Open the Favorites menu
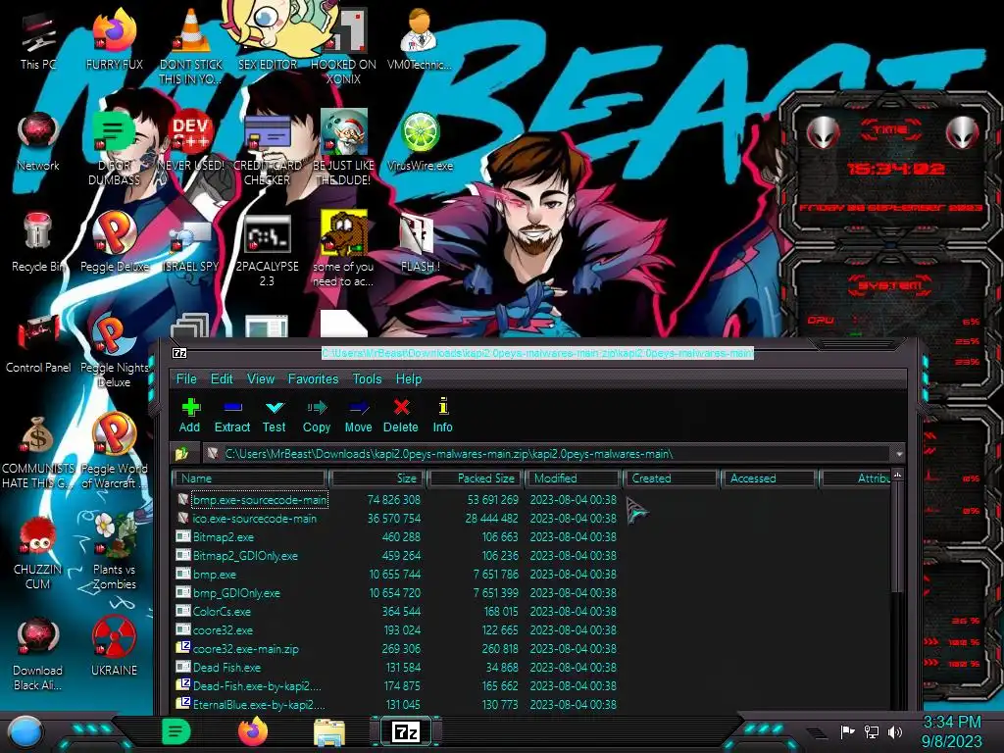This screenshot has height=753, width=1004. 313,379
